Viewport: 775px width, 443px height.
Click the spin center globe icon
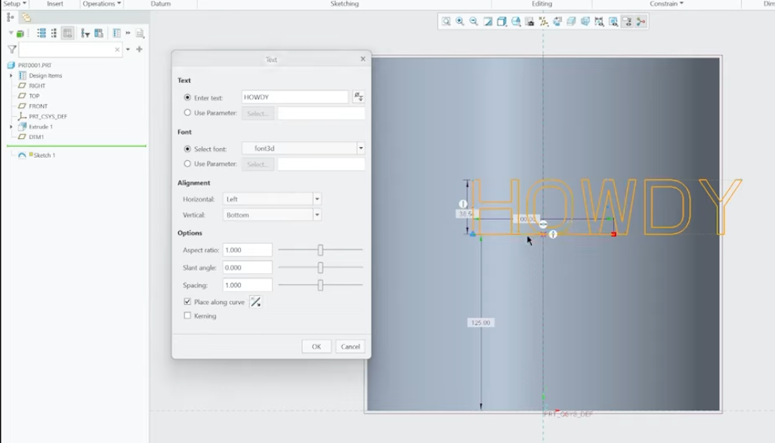[x=557, y=21]
